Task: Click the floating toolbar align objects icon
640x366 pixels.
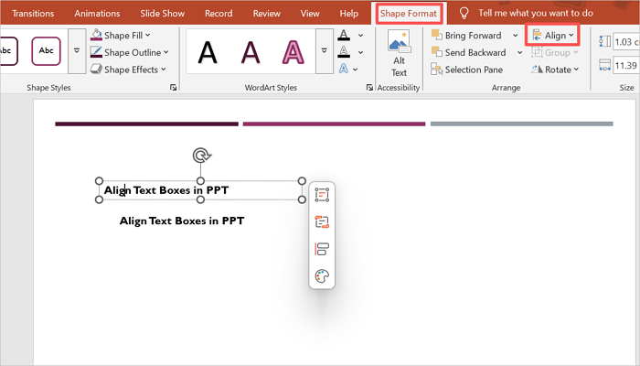Action: (322, 249)
